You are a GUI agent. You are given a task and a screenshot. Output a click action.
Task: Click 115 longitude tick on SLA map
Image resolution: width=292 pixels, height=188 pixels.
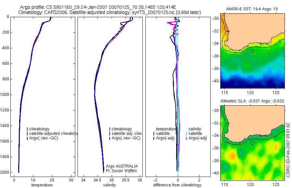point(225,185)
